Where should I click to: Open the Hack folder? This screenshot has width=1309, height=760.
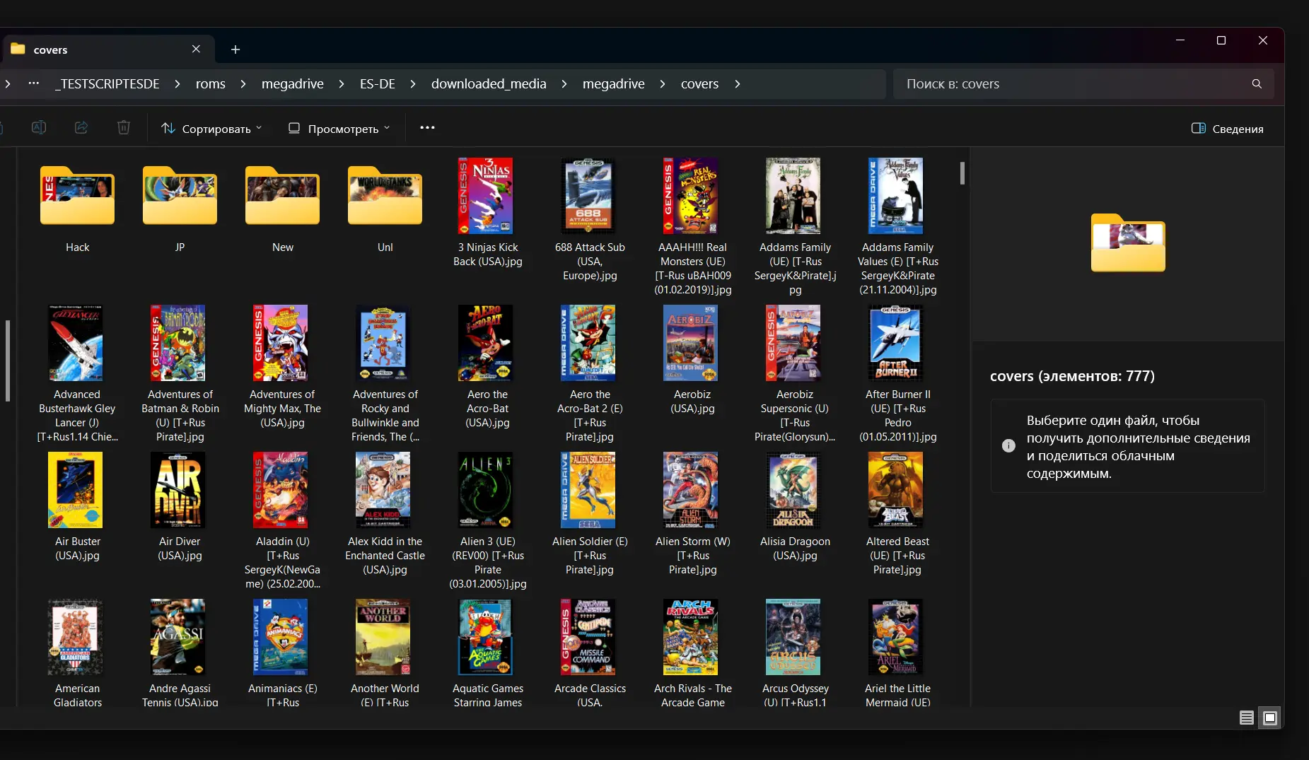77,197
